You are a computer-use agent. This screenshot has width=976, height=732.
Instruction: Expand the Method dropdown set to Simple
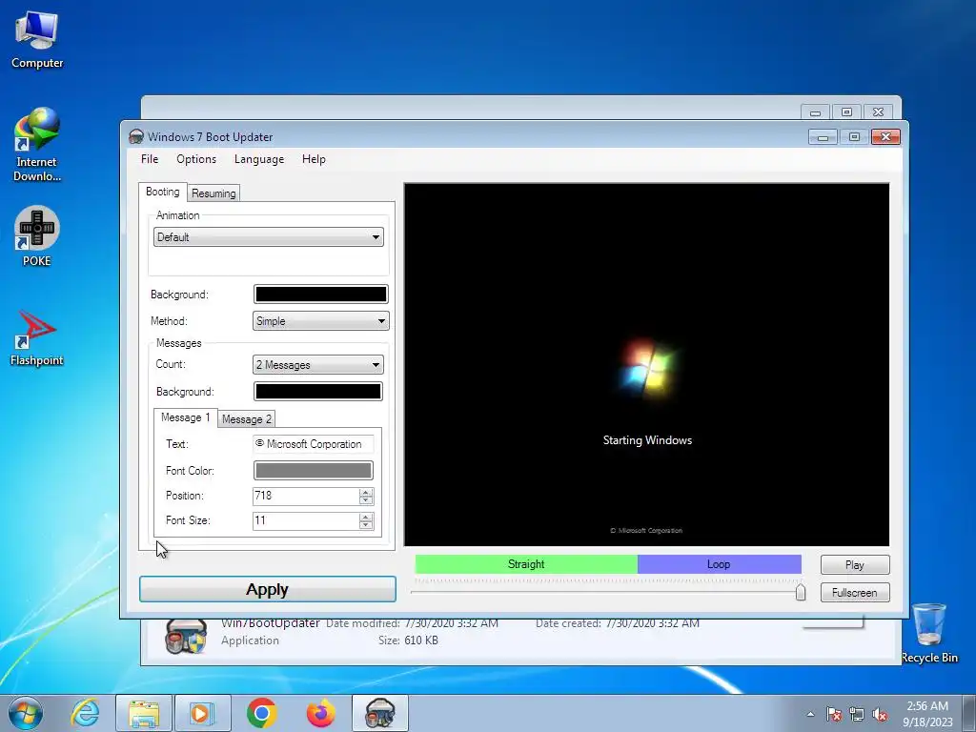[x=320, y=321]
